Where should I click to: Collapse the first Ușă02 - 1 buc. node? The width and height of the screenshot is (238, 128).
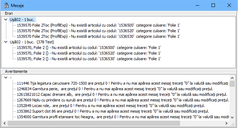tap(6, 20)
